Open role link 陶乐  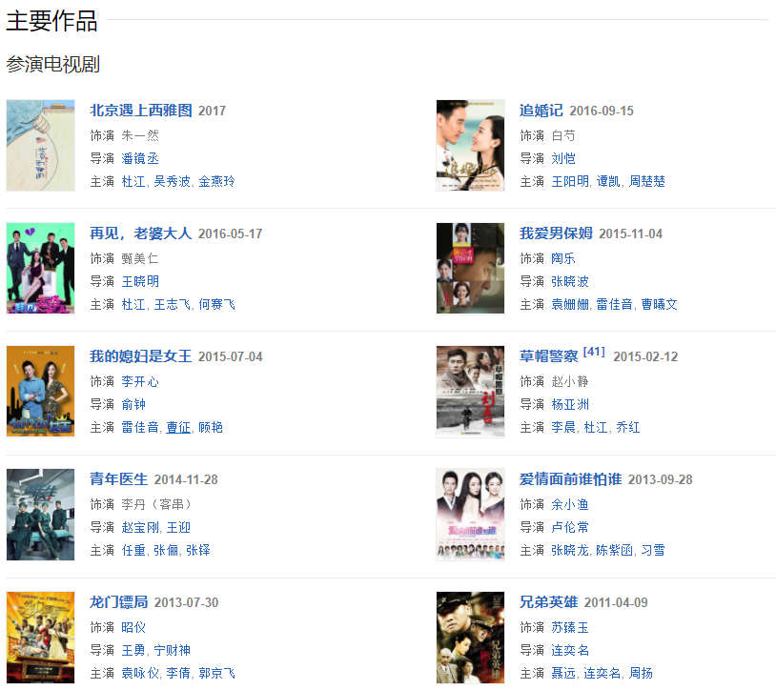(563, 258)
